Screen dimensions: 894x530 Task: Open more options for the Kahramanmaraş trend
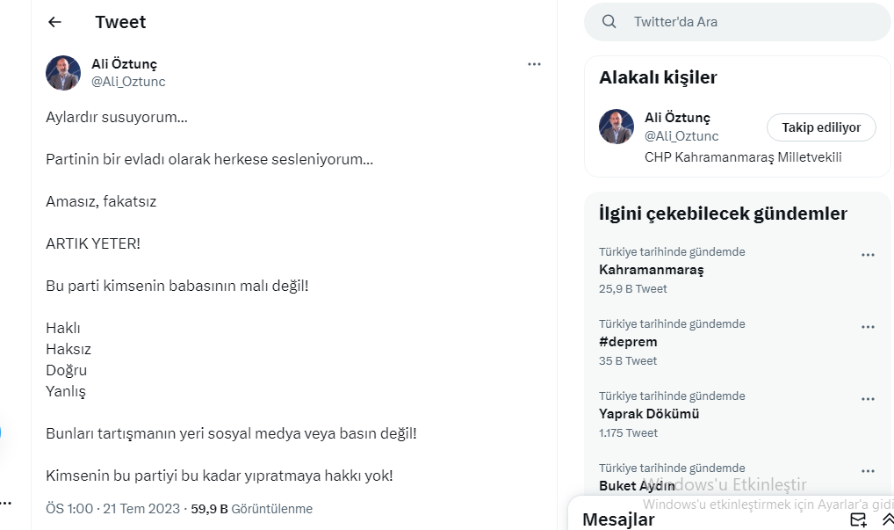868,255
